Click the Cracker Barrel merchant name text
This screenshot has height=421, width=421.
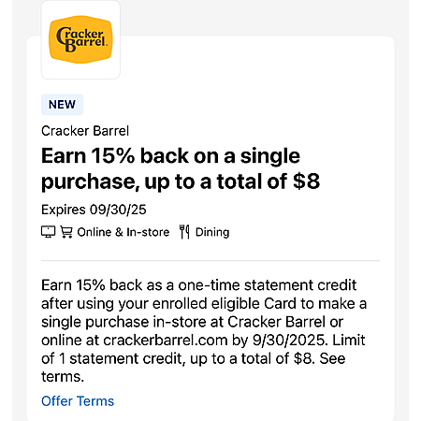pos(85,131)
